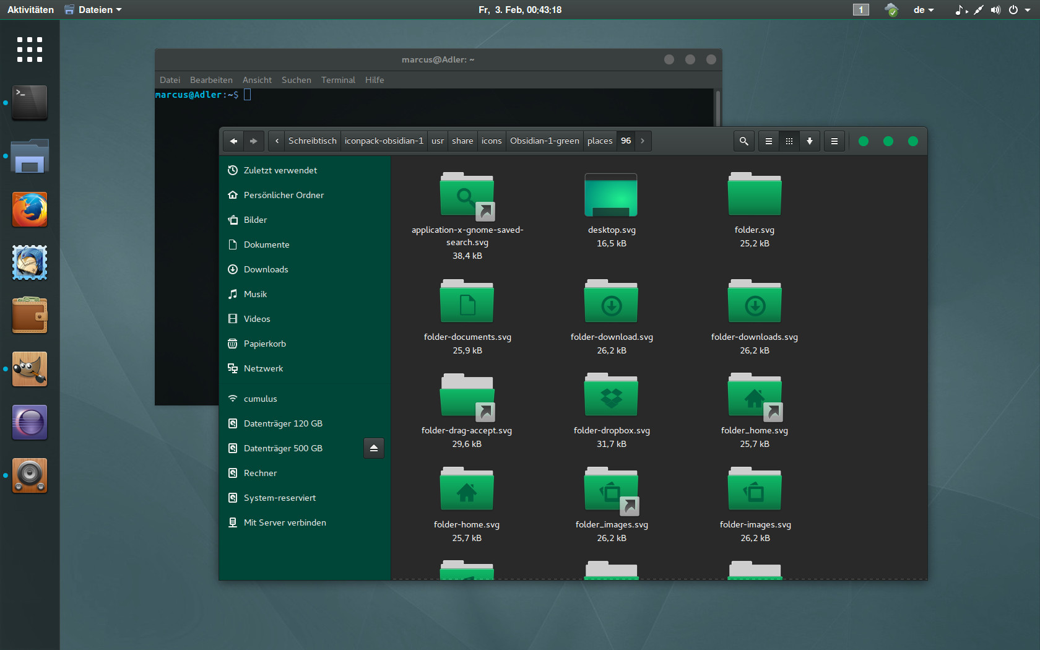
Task: Open the search magnifier in file manager
Action: 744,141
